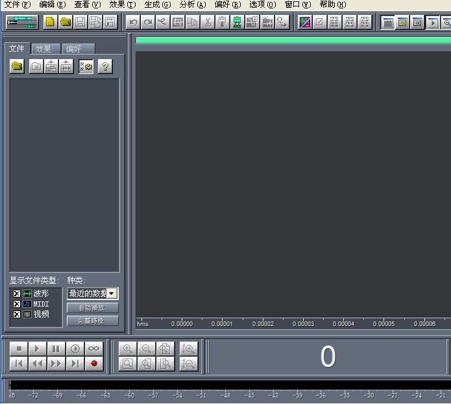Click the scissors cut icon

(x=208, y=22)
